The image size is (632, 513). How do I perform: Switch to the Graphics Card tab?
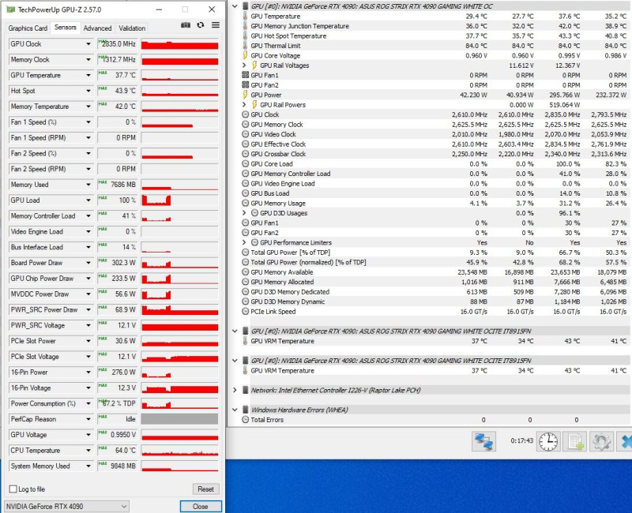28,28
